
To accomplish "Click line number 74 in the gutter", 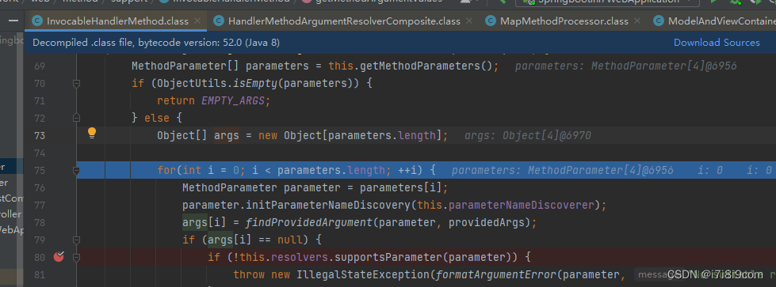I will tap(39, 153).
